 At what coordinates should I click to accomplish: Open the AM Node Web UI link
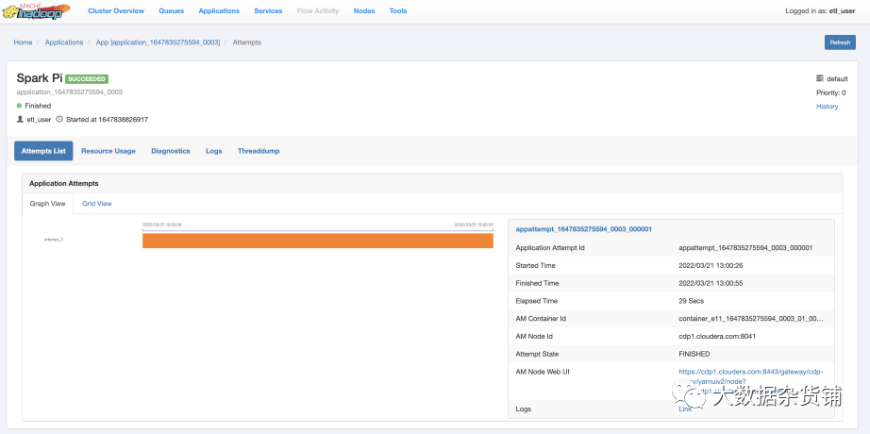[x=751, y=381]
